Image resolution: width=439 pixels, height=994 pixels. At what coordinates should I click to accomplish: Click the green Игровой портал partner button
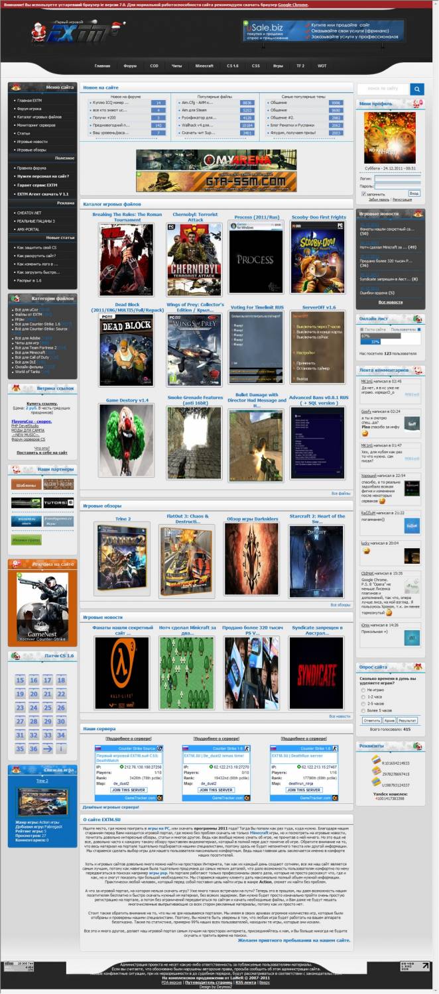click(26, 540)
